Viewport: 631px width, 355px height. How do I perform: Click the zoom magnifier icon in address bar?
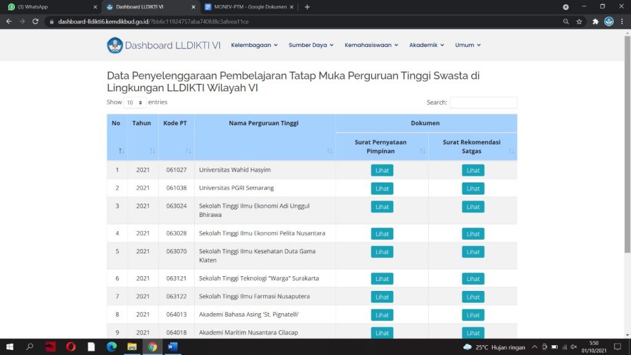566,21
